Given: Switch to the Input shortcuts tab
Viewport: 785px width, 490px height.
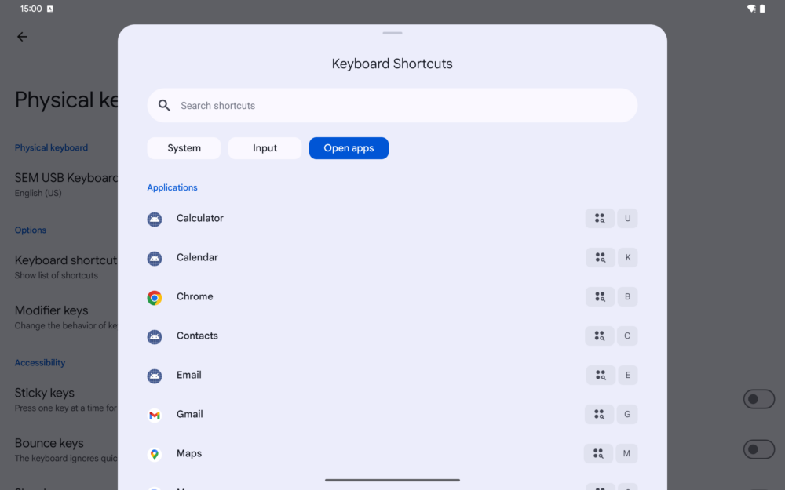Looking at the screenshot, I should 265,148.
